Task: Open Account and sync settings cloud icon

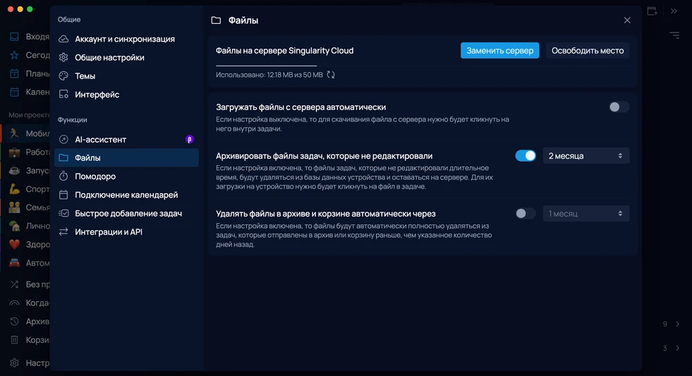Action: pyautogui.click(x=63, y=40)
